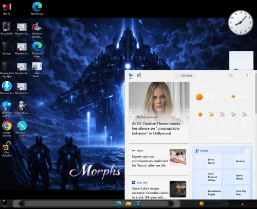Open the Charlize Theron headline story
This screenshot has width=257, height=209.
point(156,128)
